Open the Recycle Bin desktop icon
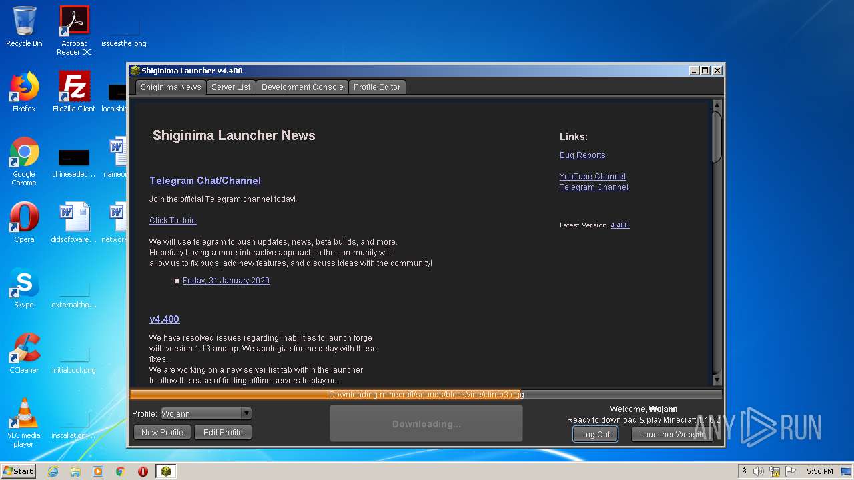Viewport: 854px width, 480px height. 24,27
